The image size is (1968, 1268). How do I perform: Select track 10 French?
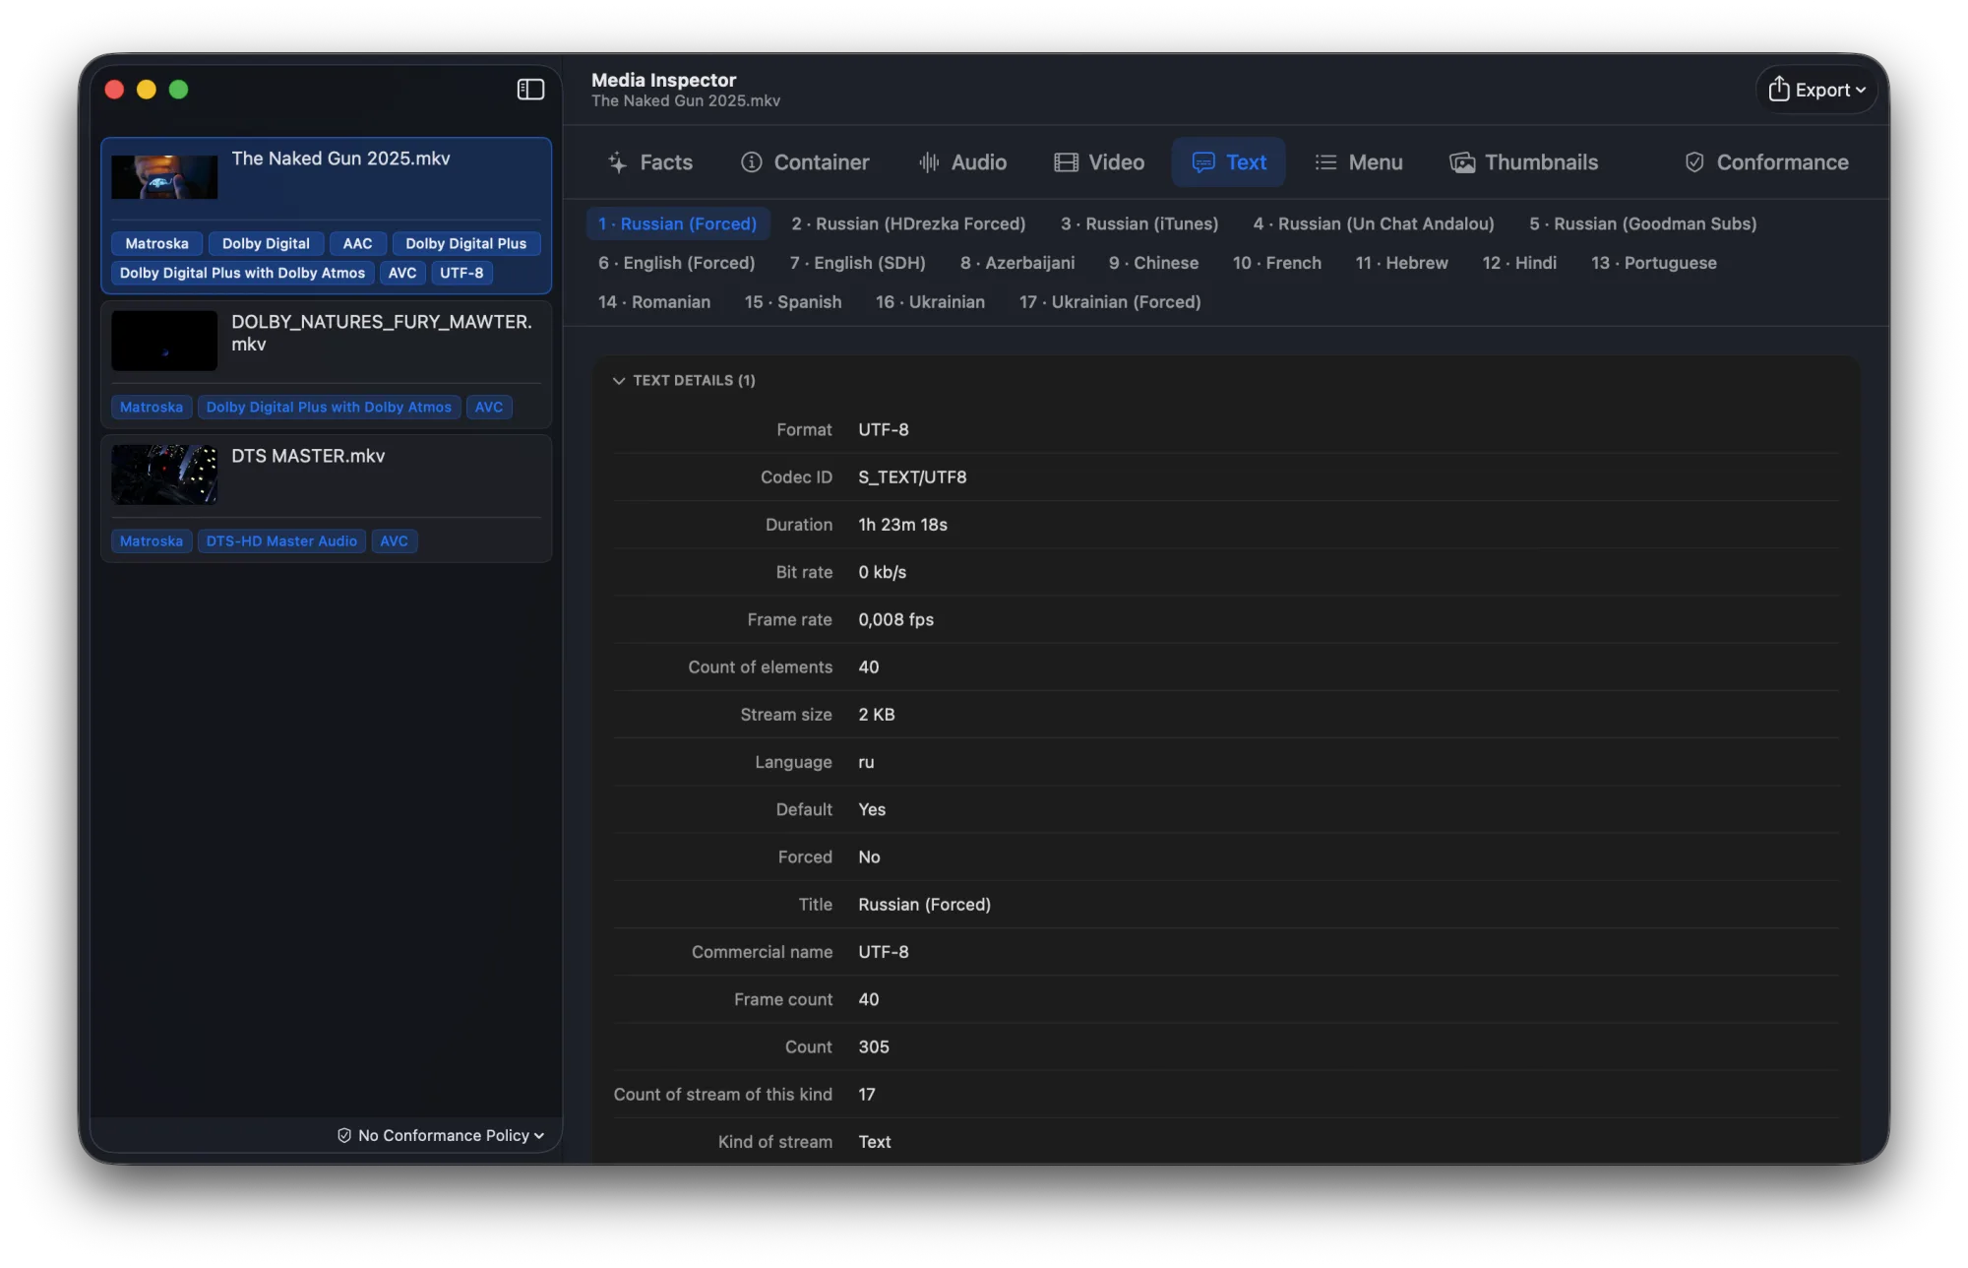point(1277,263)
